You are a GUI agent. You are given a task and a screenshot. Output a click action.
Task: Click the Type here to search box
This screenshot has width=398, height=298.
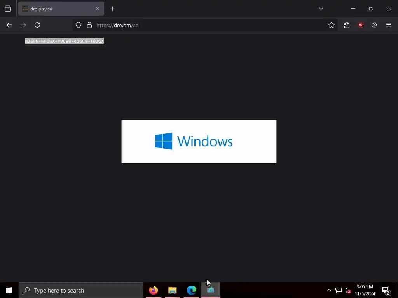[x=81, y=290]
